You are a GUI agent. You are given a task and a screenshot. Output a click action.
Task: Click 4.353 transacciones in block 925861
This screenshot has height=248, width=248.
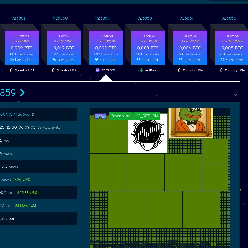pos(21,54)
